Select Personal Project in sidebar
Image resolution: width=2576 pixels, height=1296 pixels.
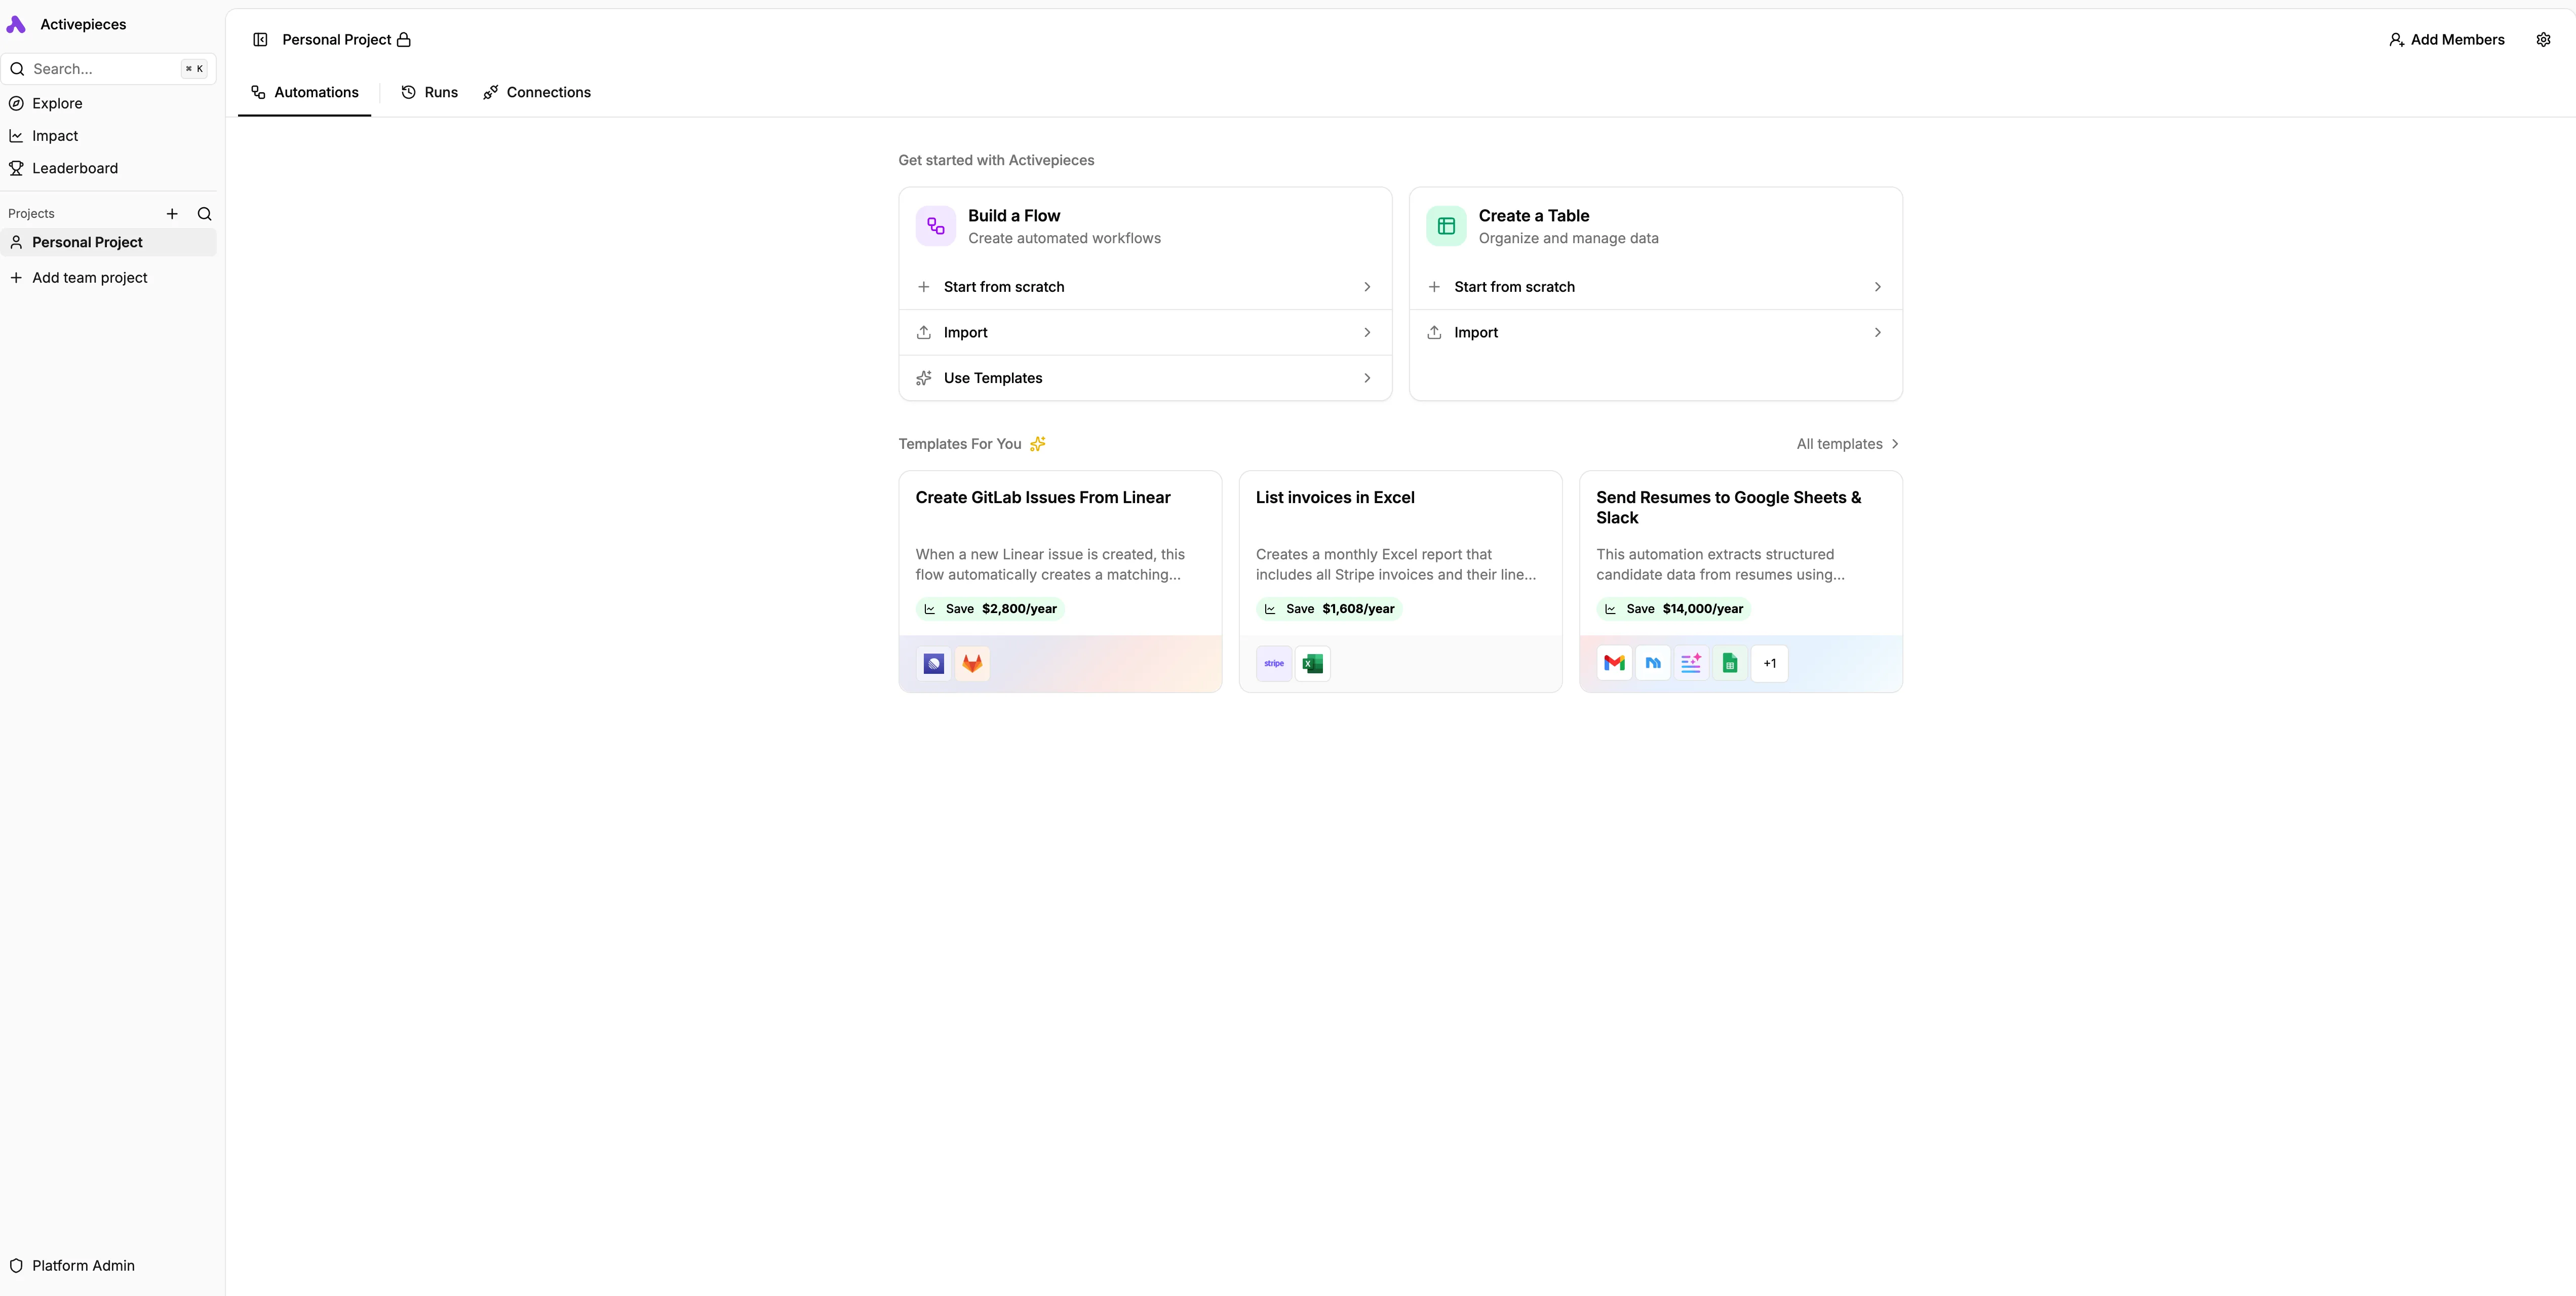coord(108,242)
